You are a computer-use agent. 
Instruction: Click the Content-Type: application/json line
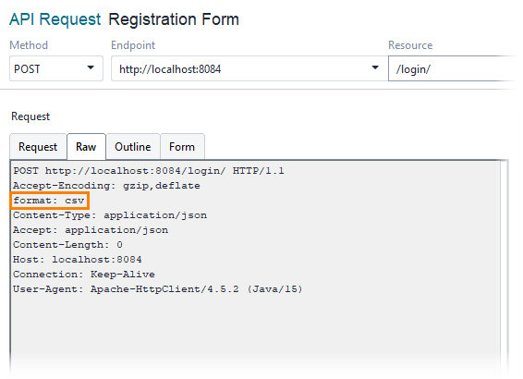[110, 215]
